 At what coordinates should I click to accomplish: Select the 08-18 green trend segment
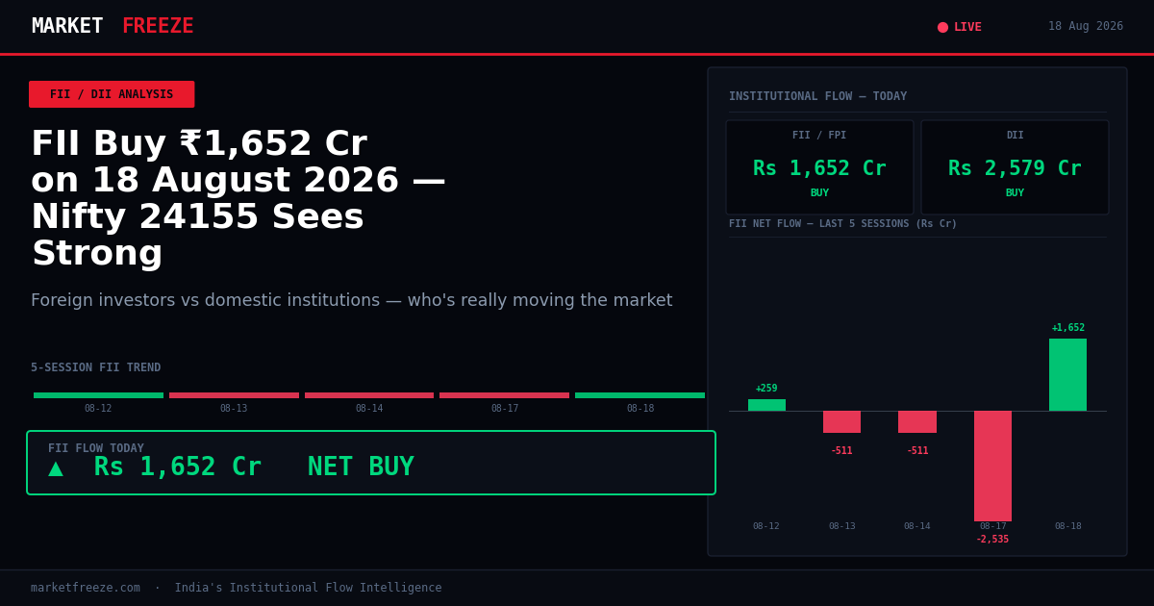pos(640,395)
